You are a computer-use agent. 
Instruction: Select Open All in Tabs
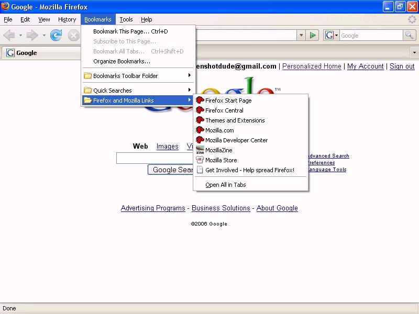[251, 185]
